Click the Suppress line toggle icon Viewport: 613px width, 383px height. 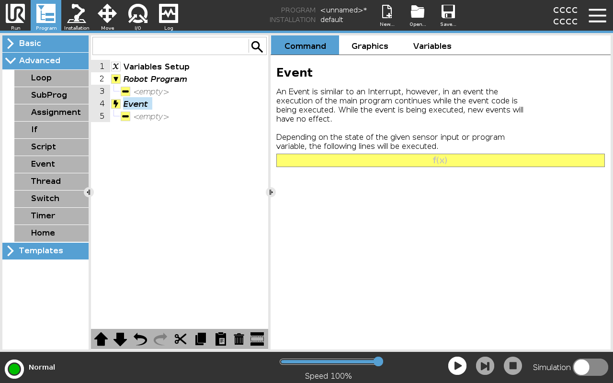point(257,339)
